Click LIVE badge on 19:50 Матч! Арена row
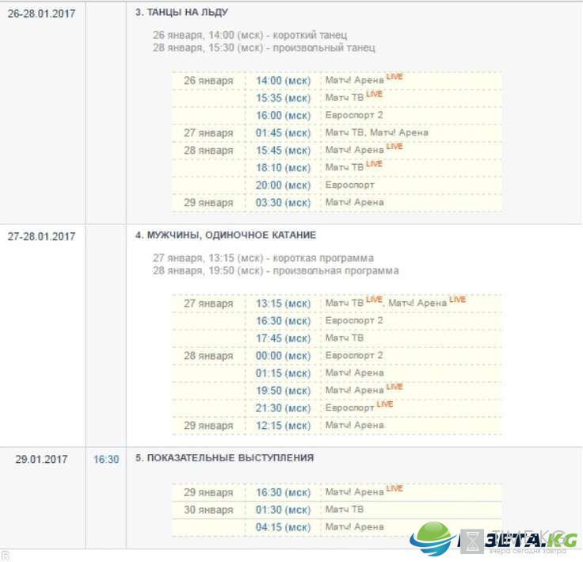The width and height of the screenshot is (583, 562). coord(394,387)
